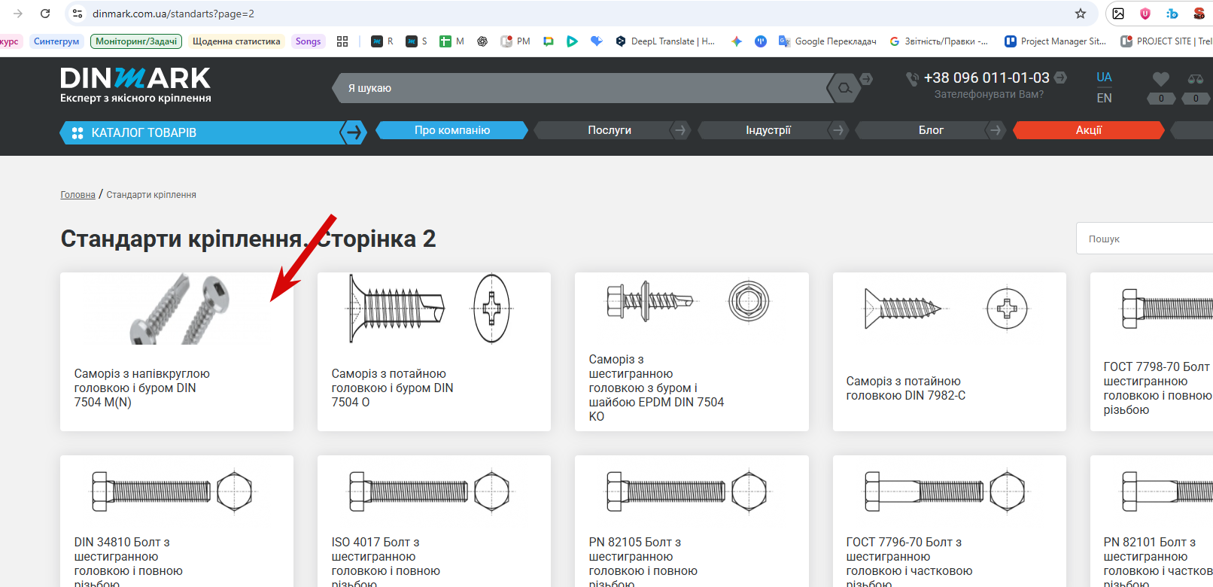The width and height of the screenshot is (1213, 587).
Task: Click the image extension icon in toolbar
Action: (1118, 14)
